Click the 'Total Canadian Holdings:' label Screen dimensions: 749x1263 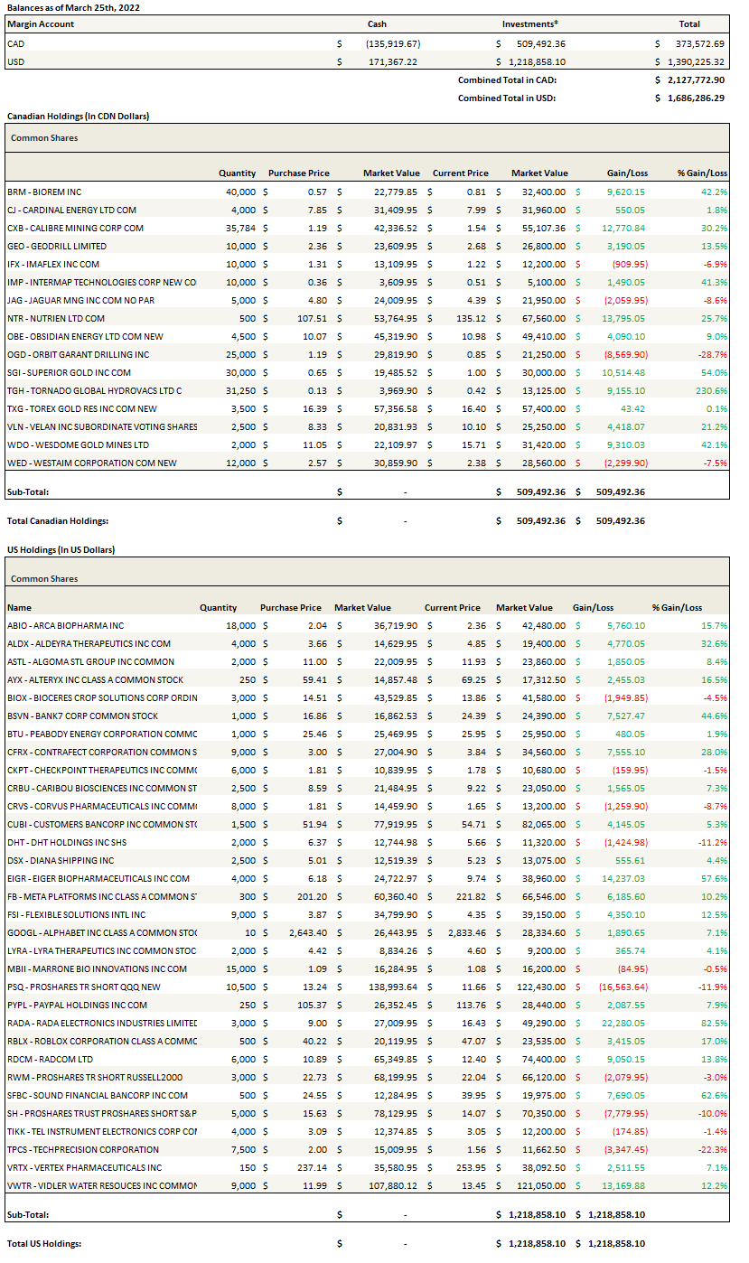tap(58, 520)
